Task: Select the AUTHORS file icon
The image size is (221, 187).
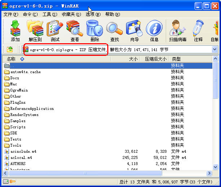Action: click(x=6, y=164)
